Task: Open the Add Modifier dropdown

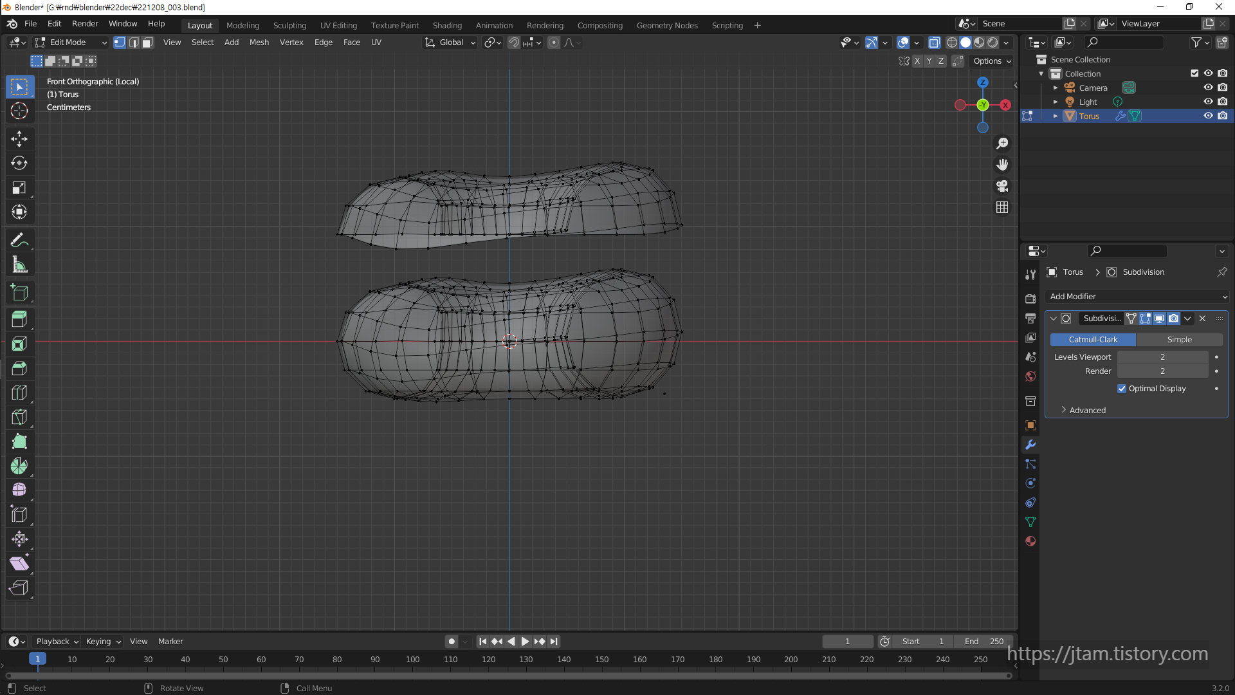Action: (x=1137, y=297)
